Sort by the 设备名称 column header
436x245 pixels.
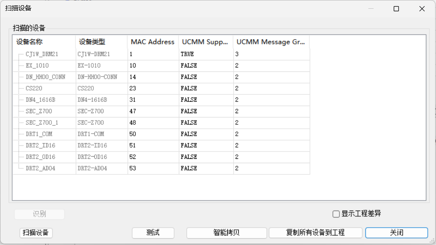coord(44,42)
